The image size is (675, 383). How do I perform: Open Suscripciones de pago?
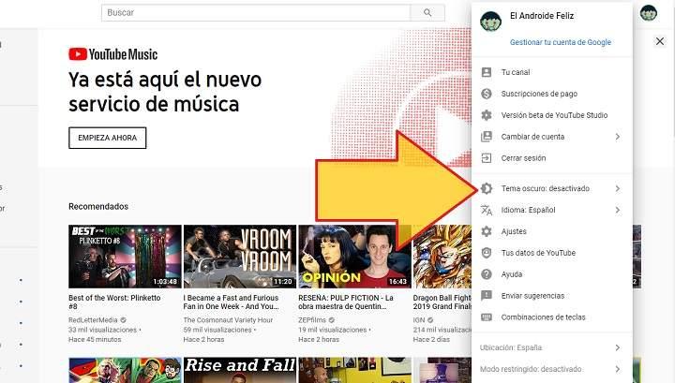[552, 94]
